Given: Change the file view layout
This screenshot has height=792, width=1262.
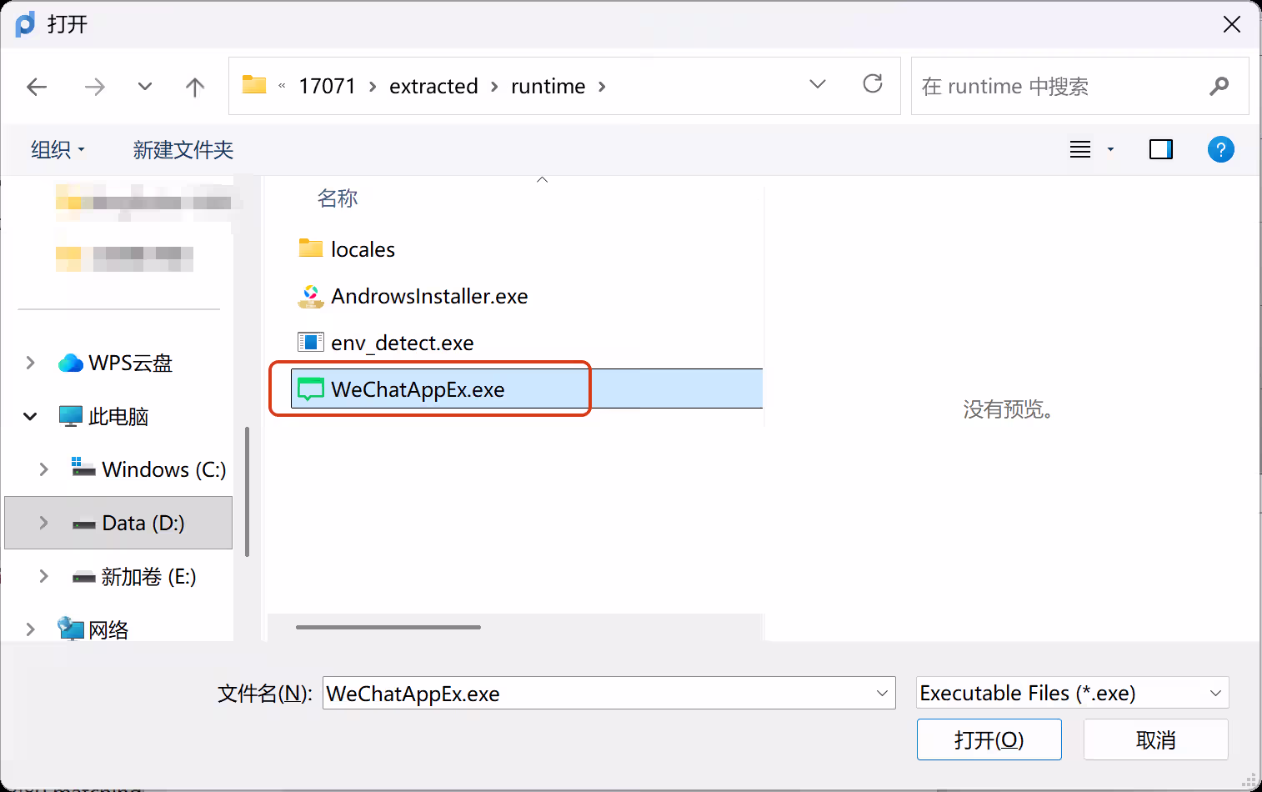Looking at the screenshot, I should click(x=1080, y=150).
